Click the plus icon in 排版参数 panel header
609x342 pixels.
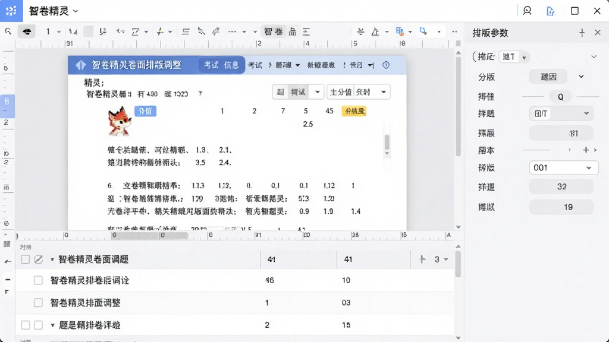(x=582, y=33)
